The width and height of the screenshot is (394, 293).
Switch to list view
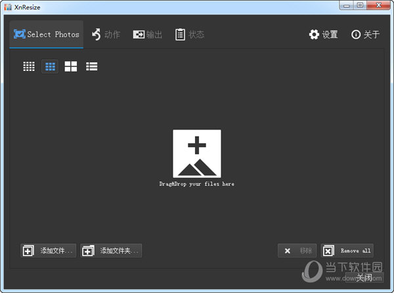pos(92,66)
